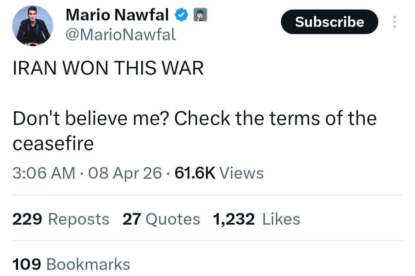Open the 61.6K Views analytics
The height and width of the screenshot is (276, 415).
[219, 173]
